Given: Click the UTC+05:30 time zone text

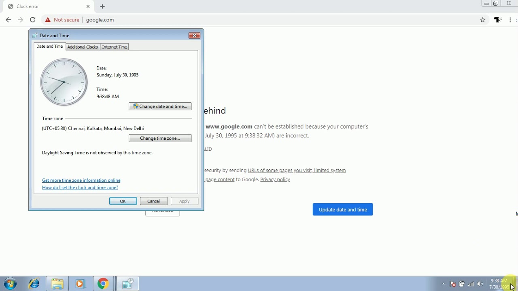Looking at the screenshot, I should coord(93,129).
